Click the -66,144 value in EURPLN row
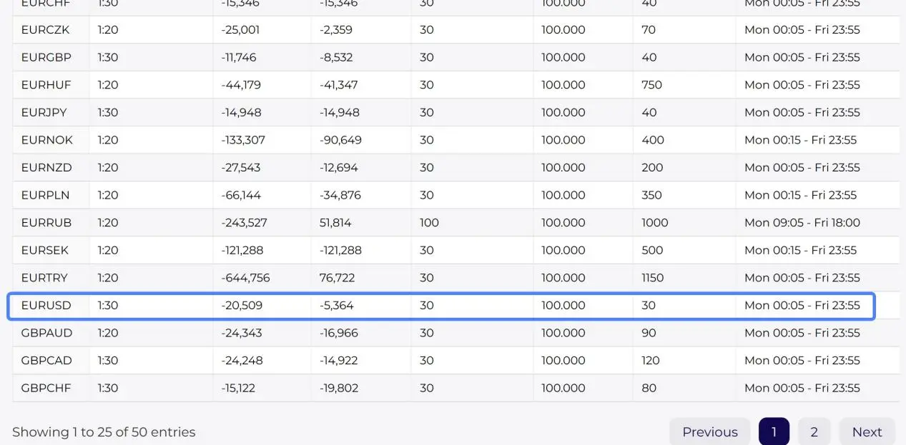Image resolution: width=906 pixels, height=445 pixels. coord(241,195)
